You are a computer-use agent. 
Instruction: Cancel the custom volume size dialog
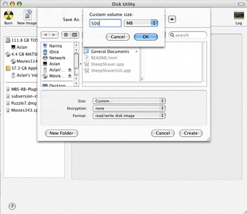[x=118, y=37]
